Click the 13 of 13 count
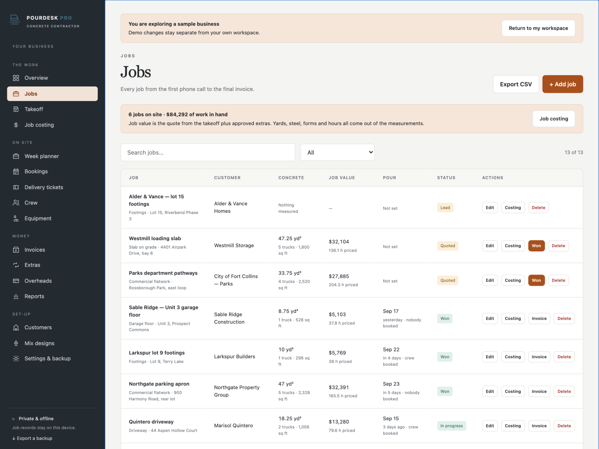This screenshot has width=599, height=449. 574,152
